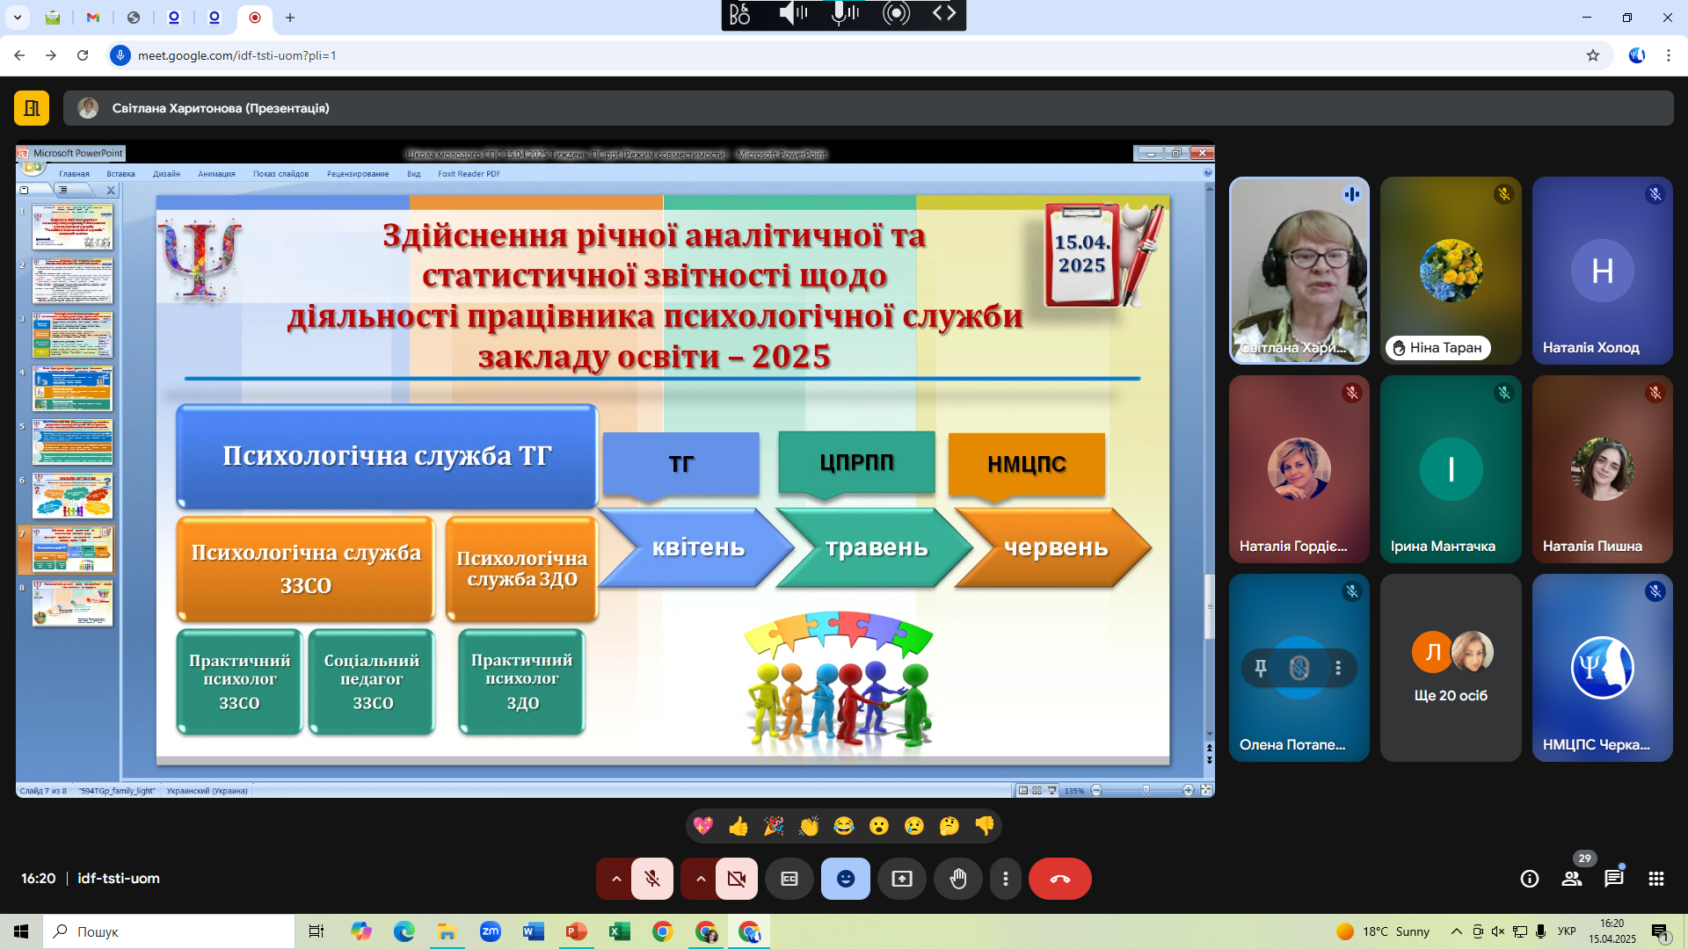Open the user profile icon in Chrome
Screen dimensions: 1688x949
pyautogui.click(x=1637, y=55)
